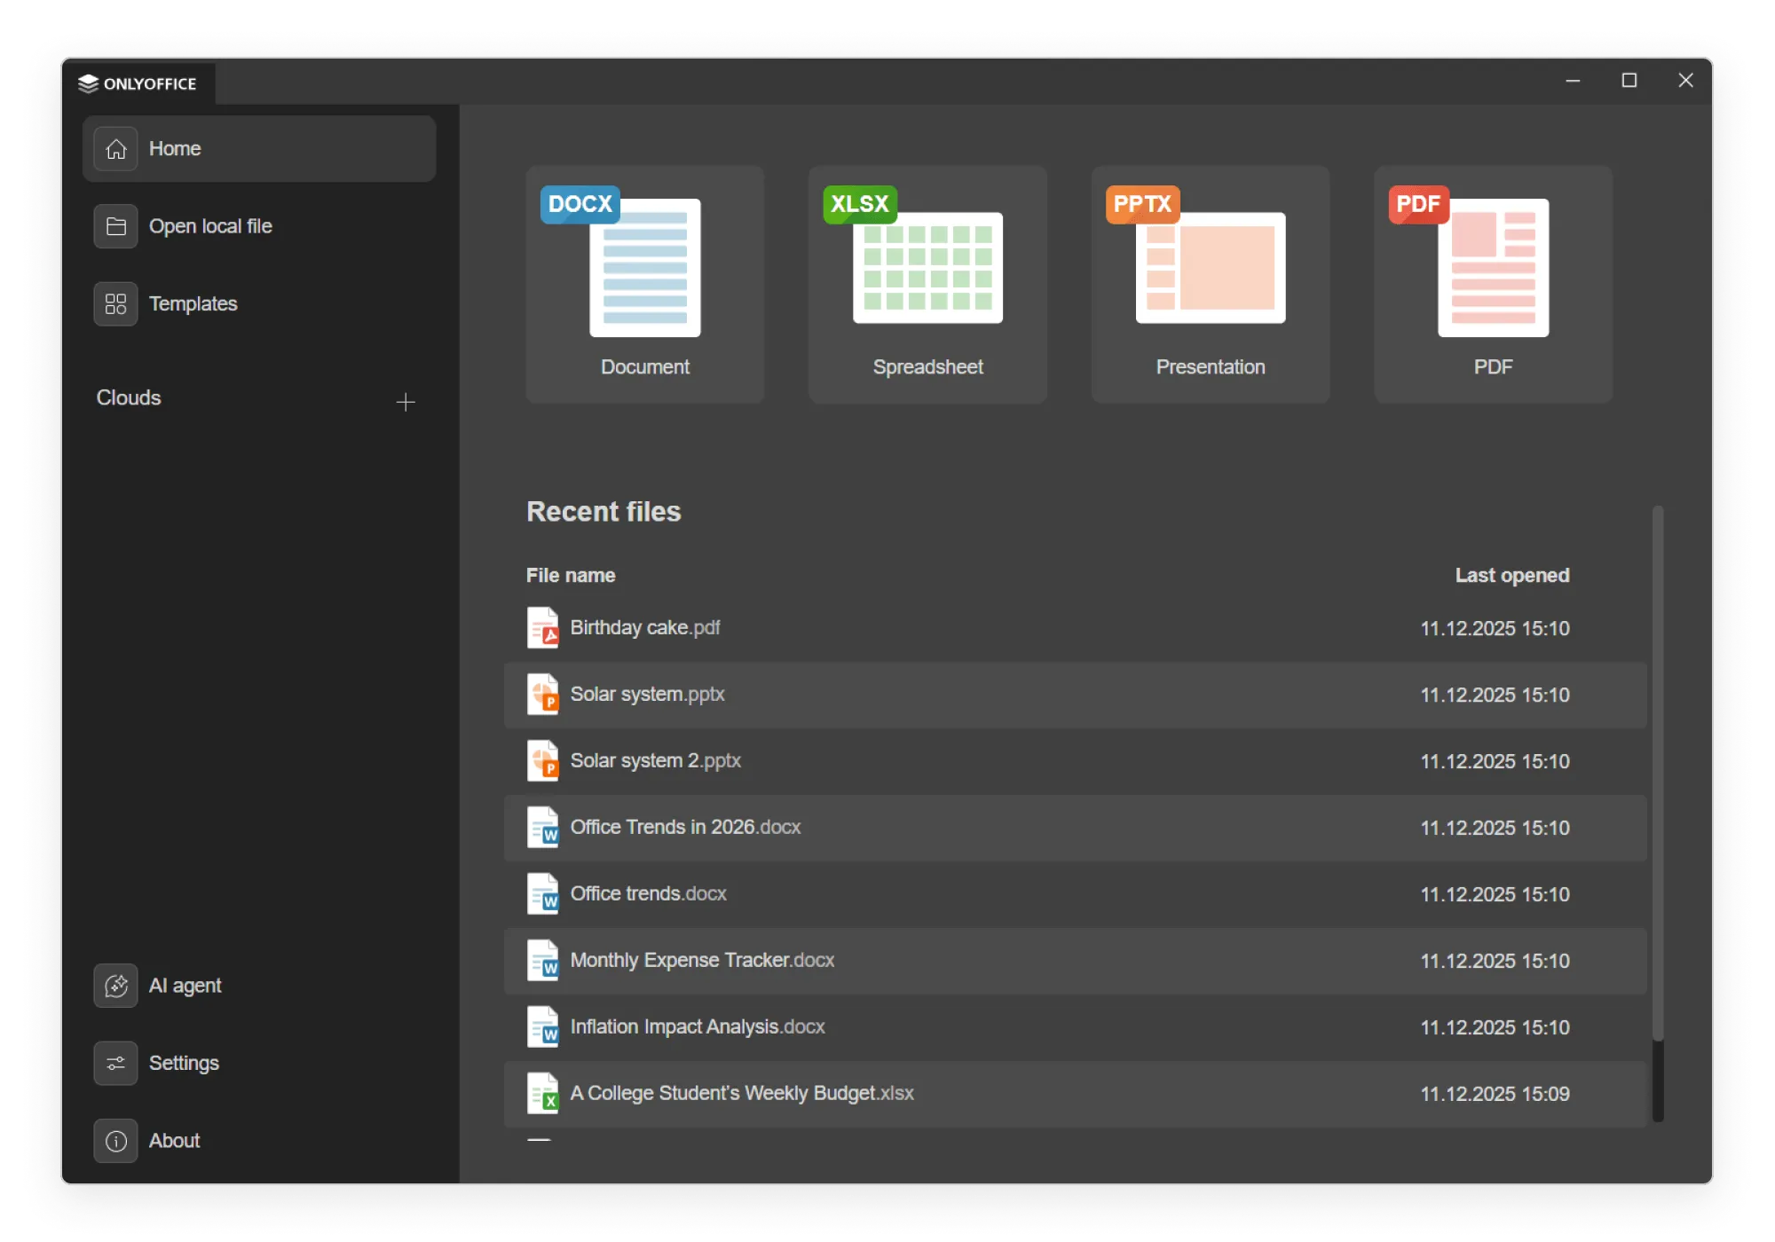Viewport: 1775px width, 1242px height.
Task: Maximize the ONLYOFFICE window
Action: tap(1629, 81)
